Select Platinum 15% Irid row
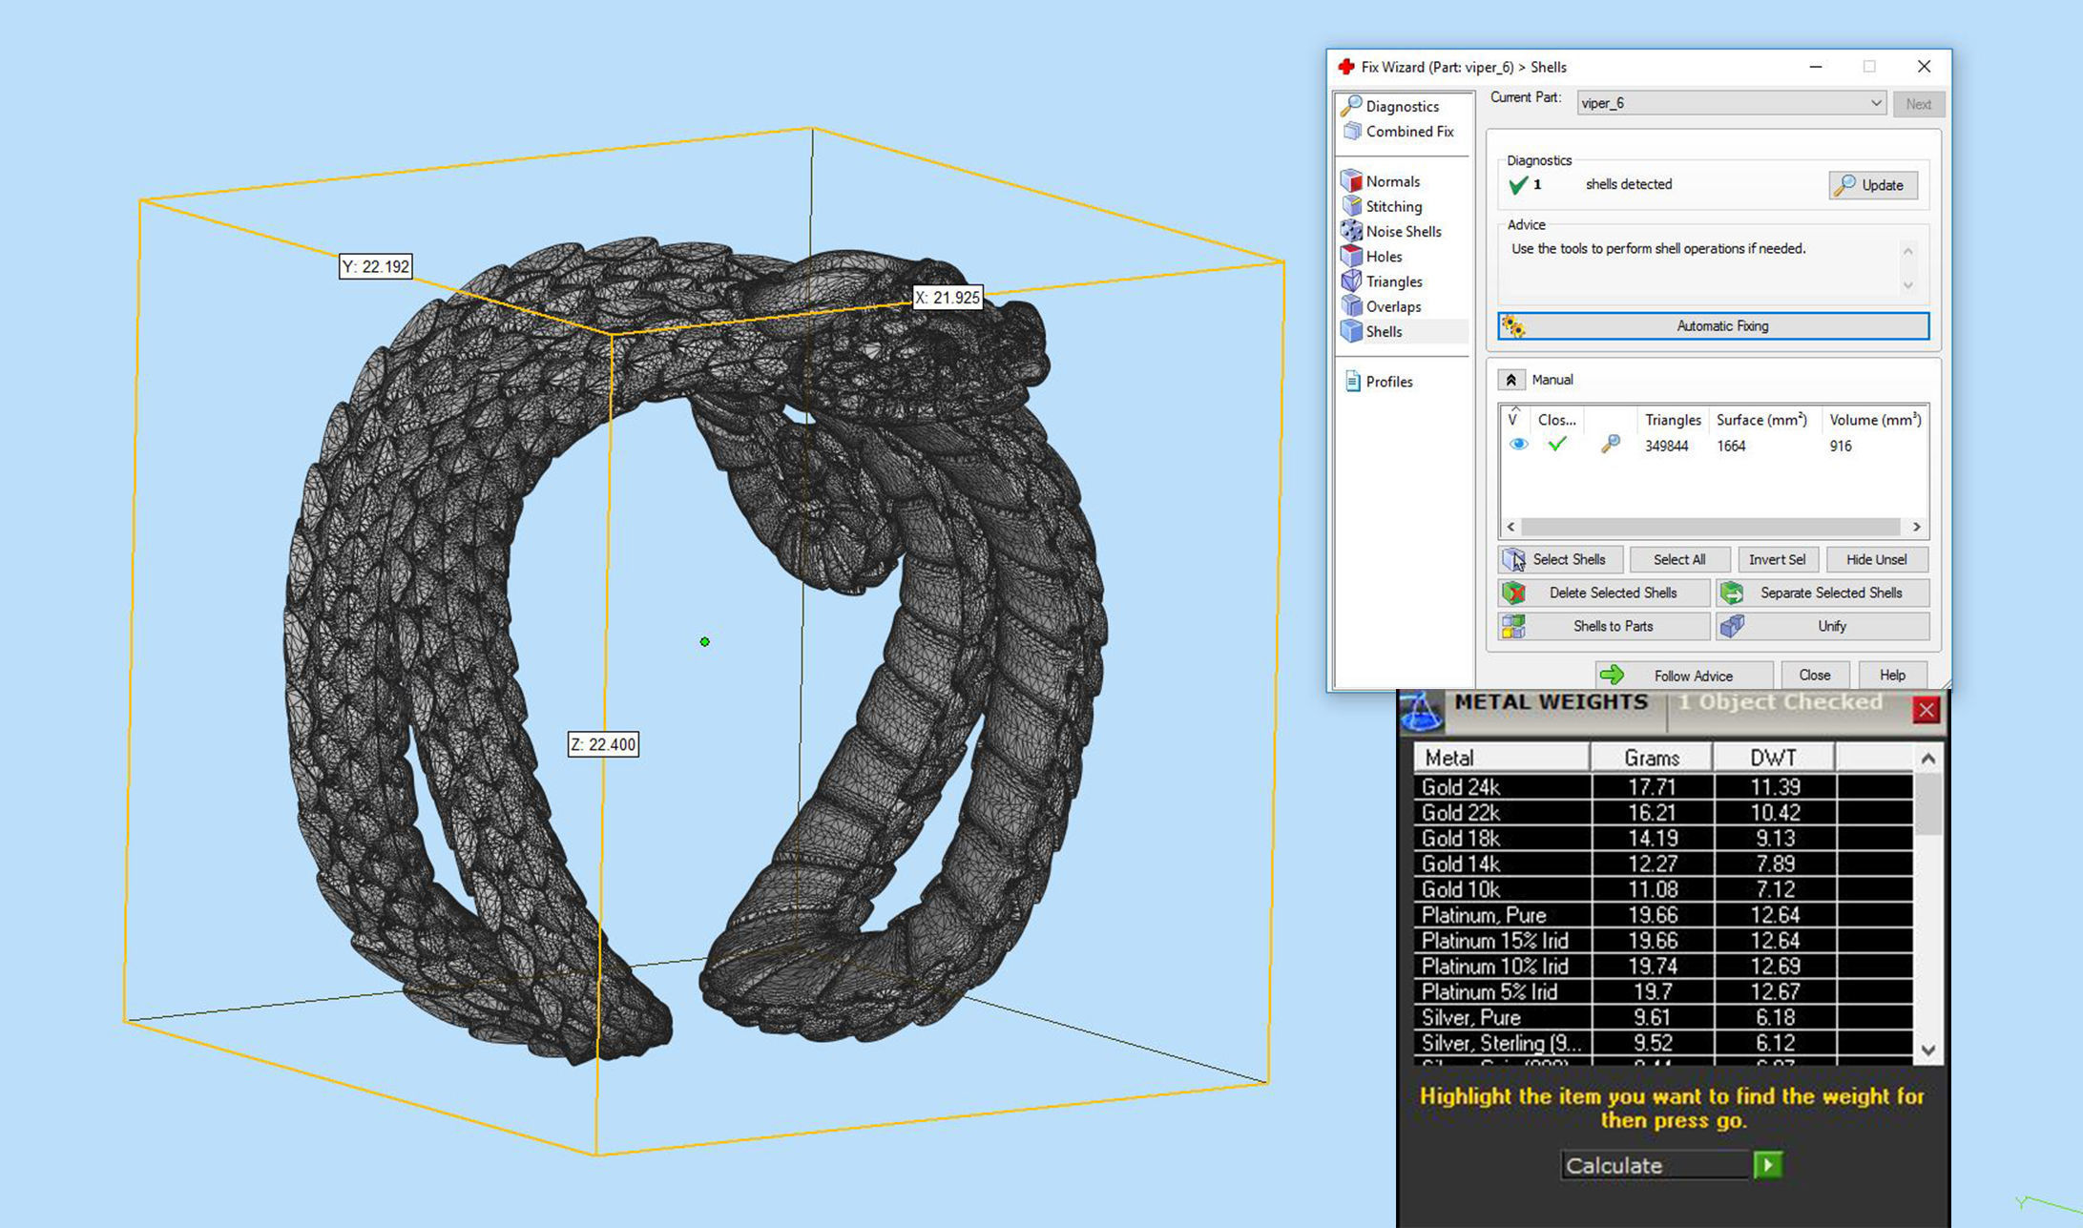The width and height of the screenshot is (2083, 1228). coord(1662,941)
